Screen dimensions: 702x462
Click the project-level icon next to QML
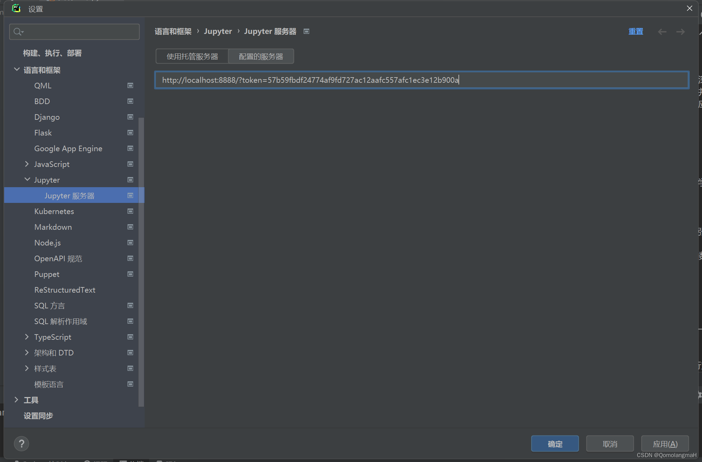pos(130,86)
